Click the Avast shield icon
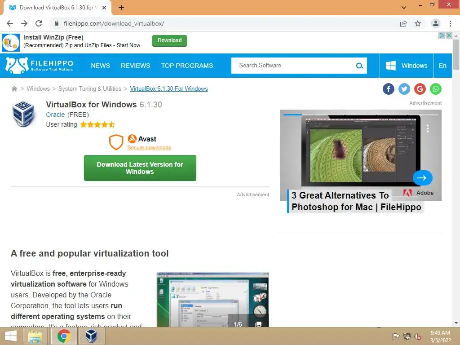The width and height of the screenshot is (460, 345). (116, 142)
